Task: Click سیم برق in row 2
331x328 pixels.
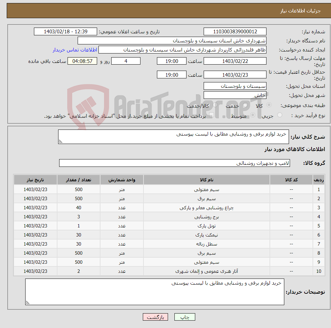Action: (207, 199)
